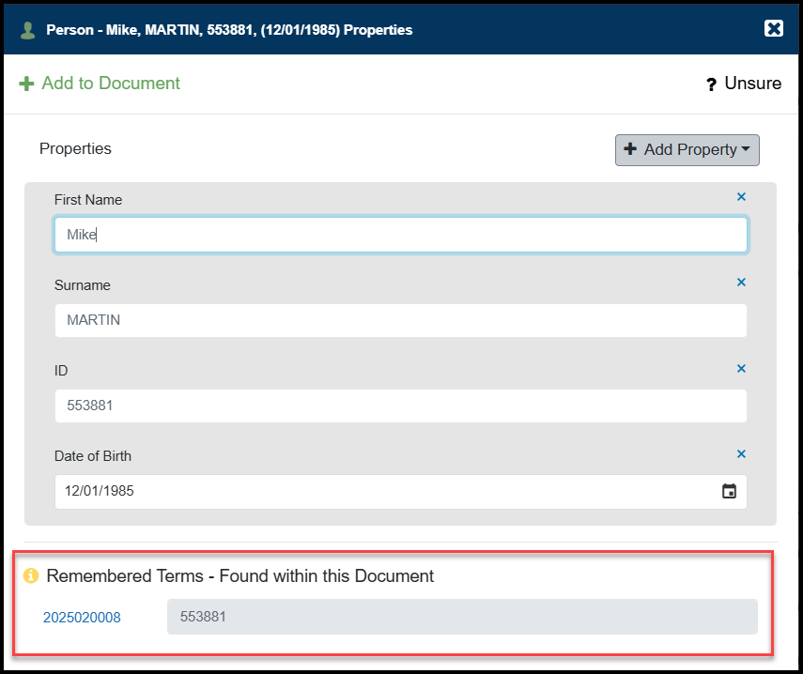
Task: Click Add to Document link
Action: (x=111, y=83)
